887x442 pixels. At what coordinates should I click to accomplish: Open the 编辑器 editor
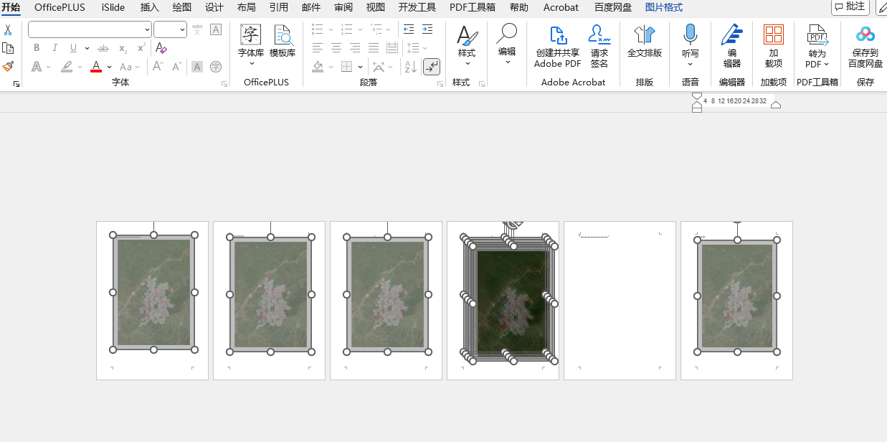click(732, 47)
